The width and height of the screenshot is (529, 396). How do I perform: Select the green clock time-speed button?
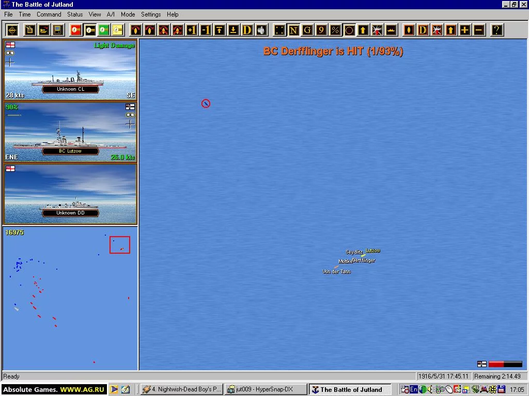(103, 30)
